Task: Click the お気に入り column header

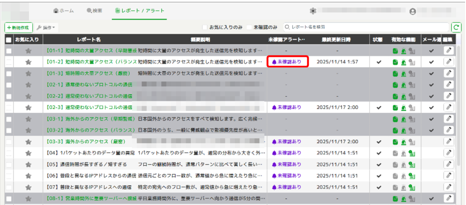Action: [27, 40]
